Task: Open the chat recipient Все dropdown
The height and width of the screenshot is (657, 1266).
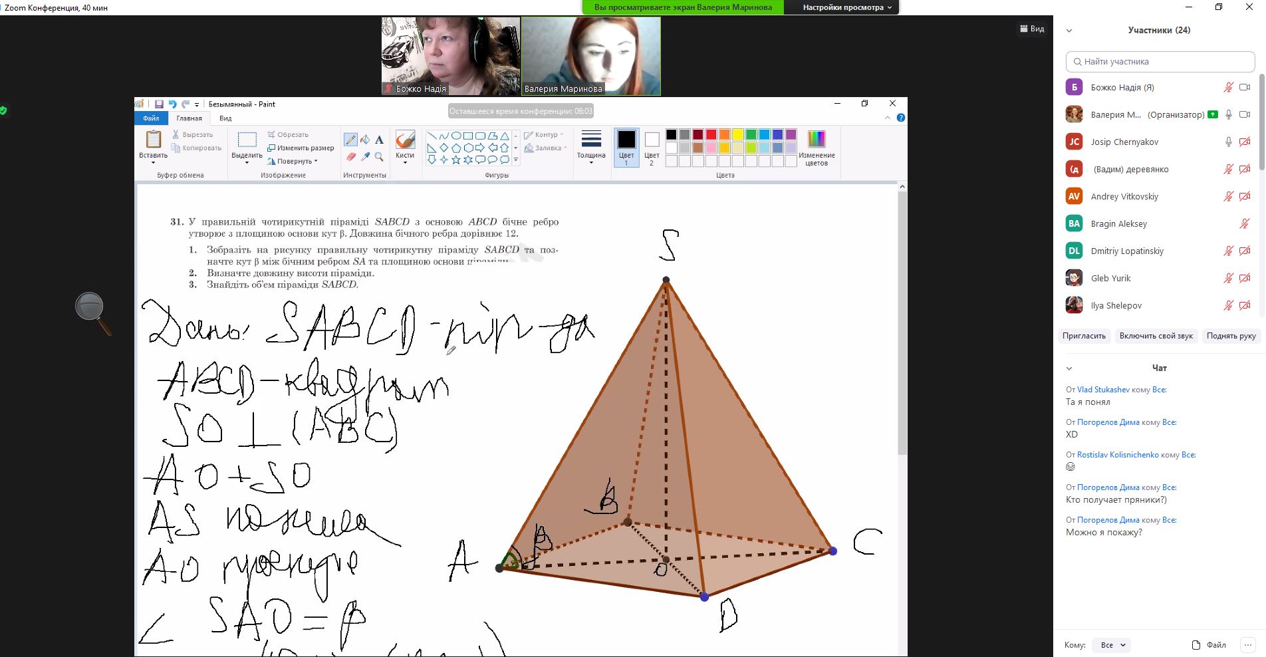Action: [x=1112, y=645]
